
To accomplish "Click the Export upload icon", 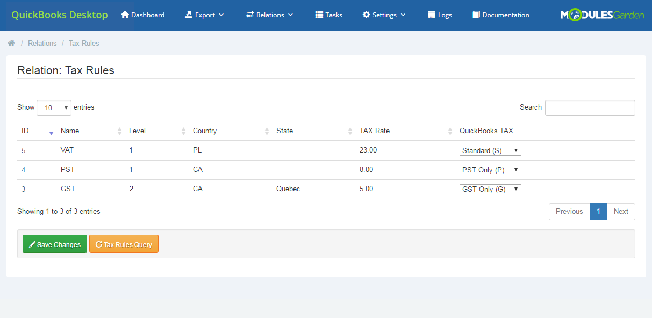I will click(x=189, y=15).
